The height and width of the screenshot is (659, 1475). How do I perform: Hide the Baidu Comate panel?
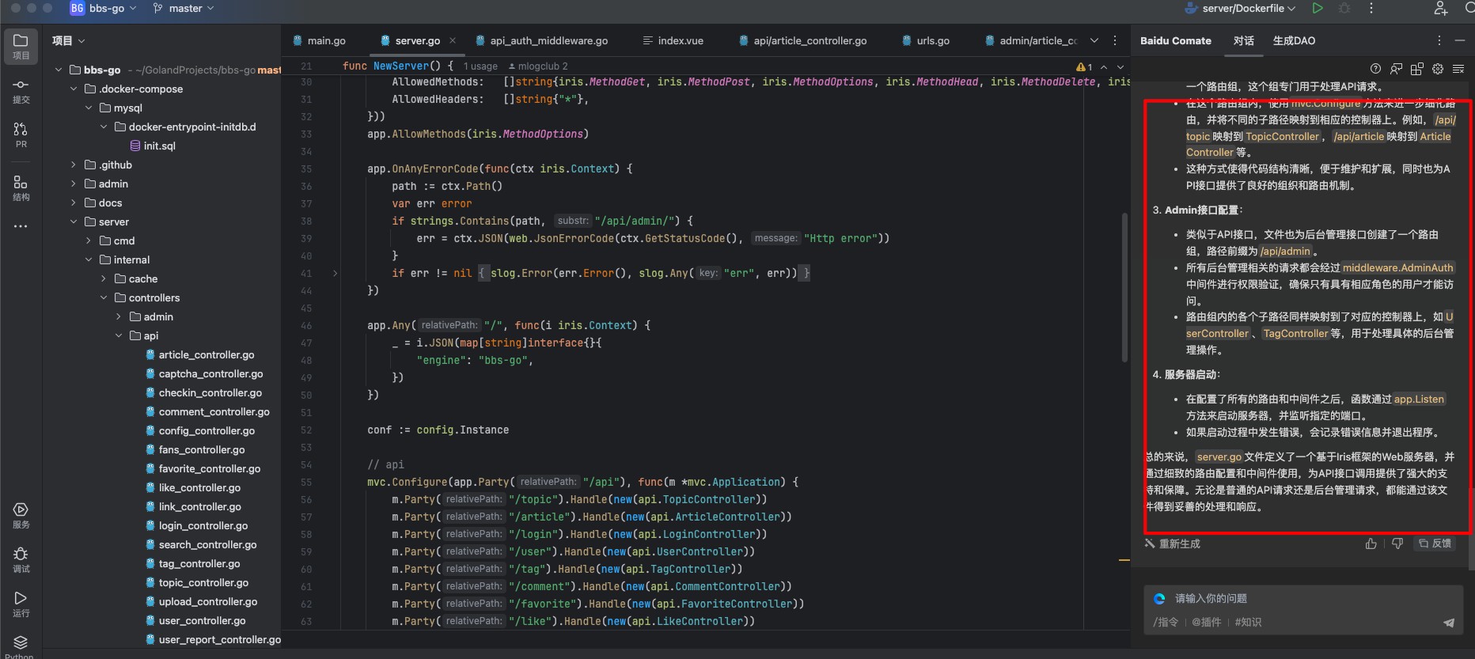1460,40
